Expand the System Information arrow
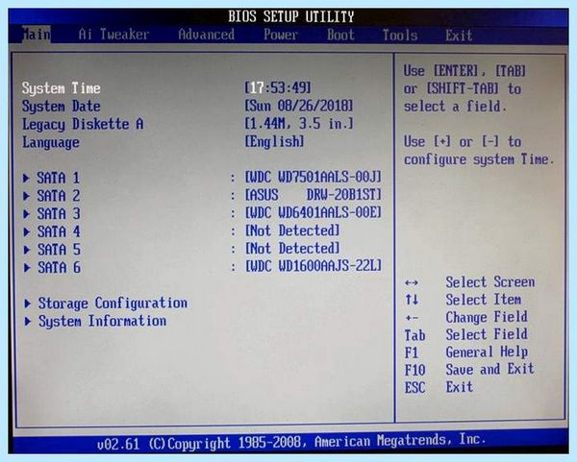 (x=28, y=321)
